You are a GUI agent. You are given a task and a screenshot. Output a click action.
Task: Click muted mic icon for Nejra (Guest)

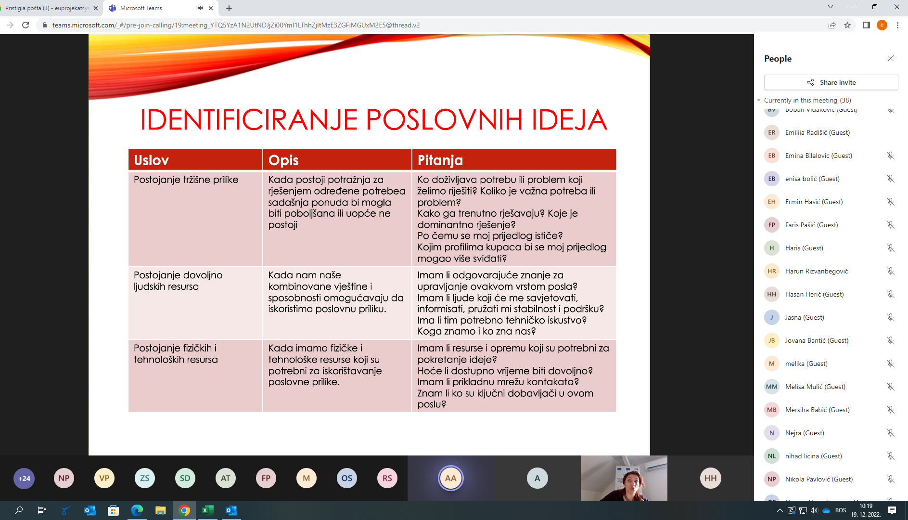click(891, 433)
